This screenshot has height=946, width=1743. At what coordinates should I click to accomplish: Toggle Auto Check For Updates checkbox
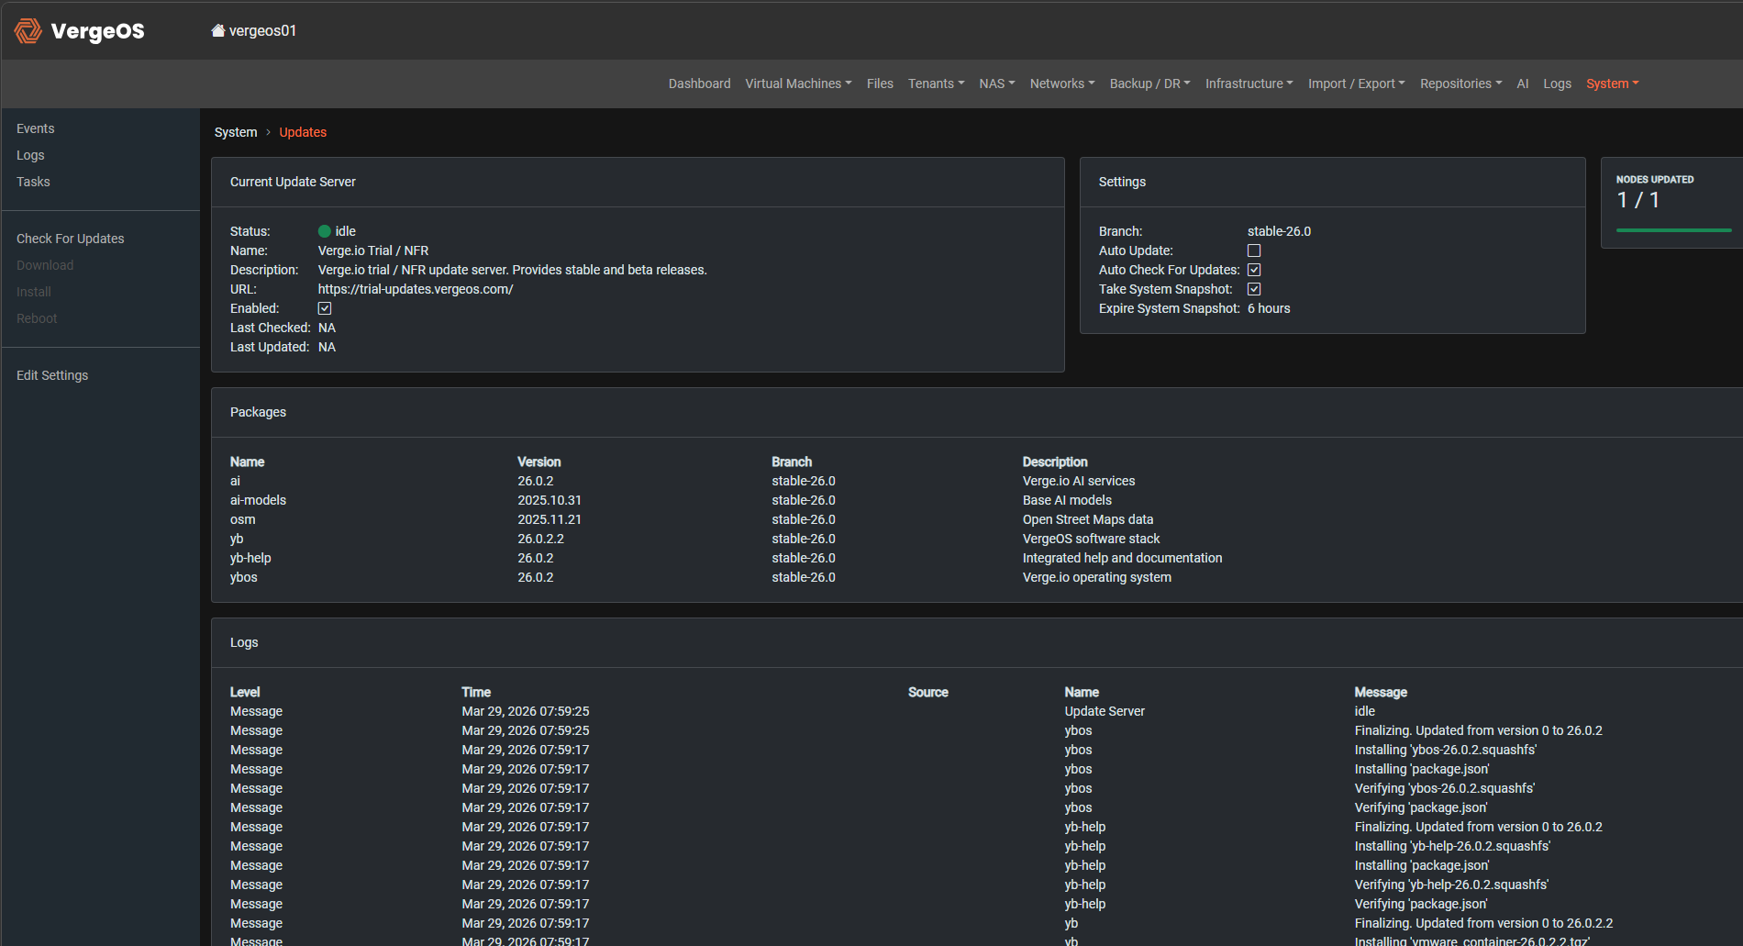tap(1254, 270)
